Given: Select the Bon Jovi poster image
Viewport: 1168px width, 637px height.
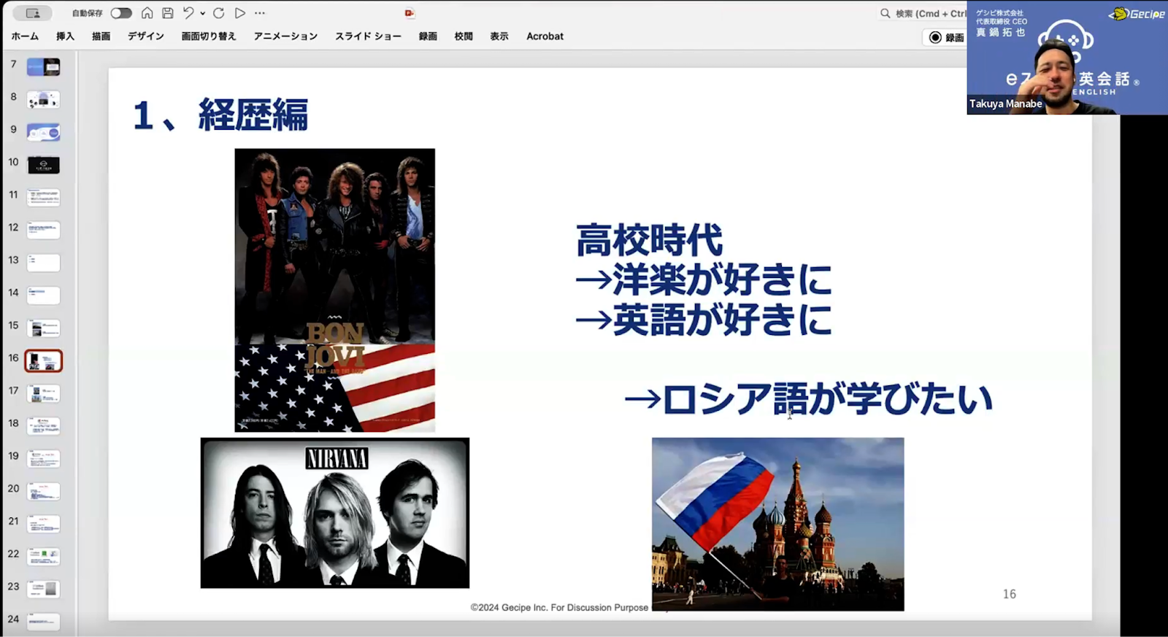Looking at the screenshot, I should pos(335,290).
